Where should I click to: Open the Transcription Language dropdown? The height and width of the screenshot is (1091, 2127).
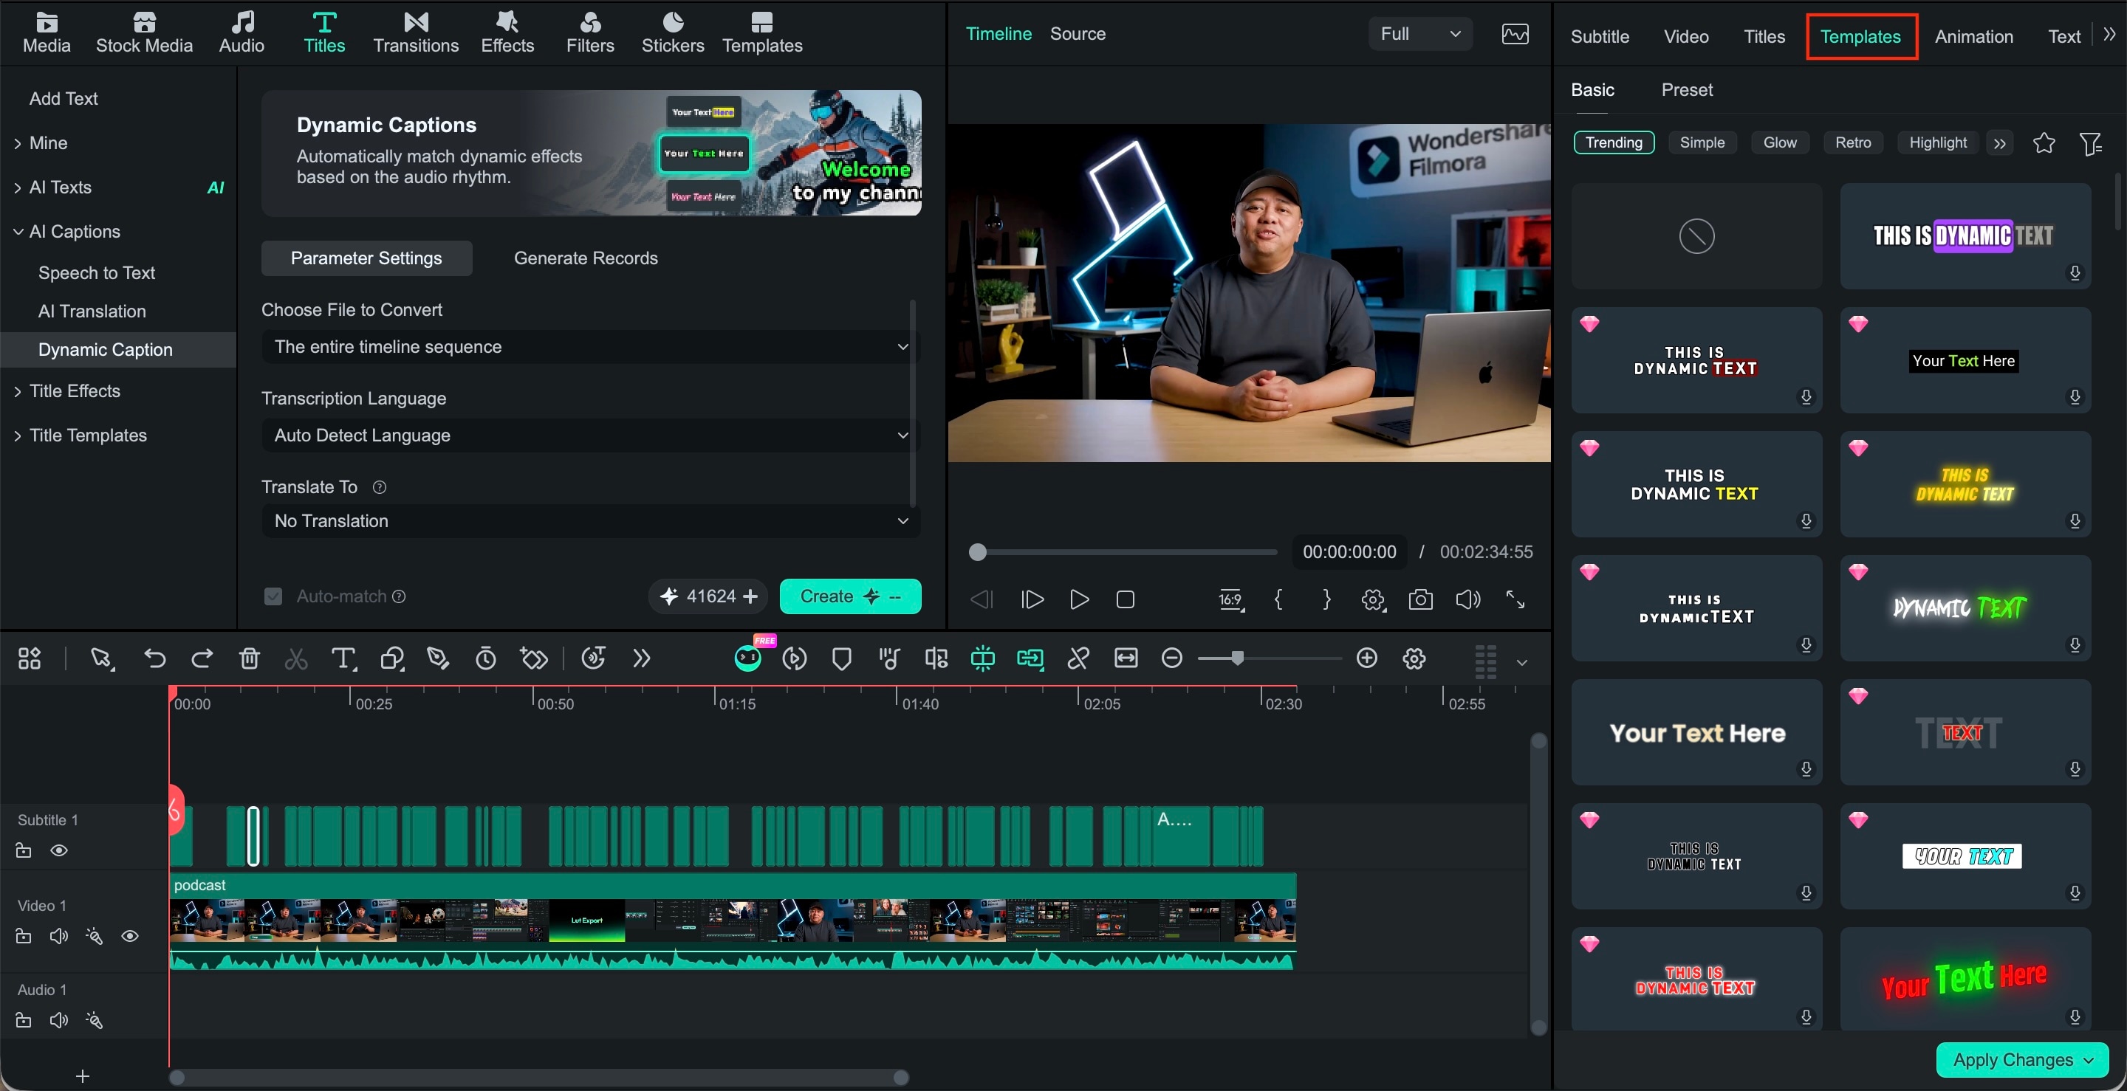click(x=590, y=435)
